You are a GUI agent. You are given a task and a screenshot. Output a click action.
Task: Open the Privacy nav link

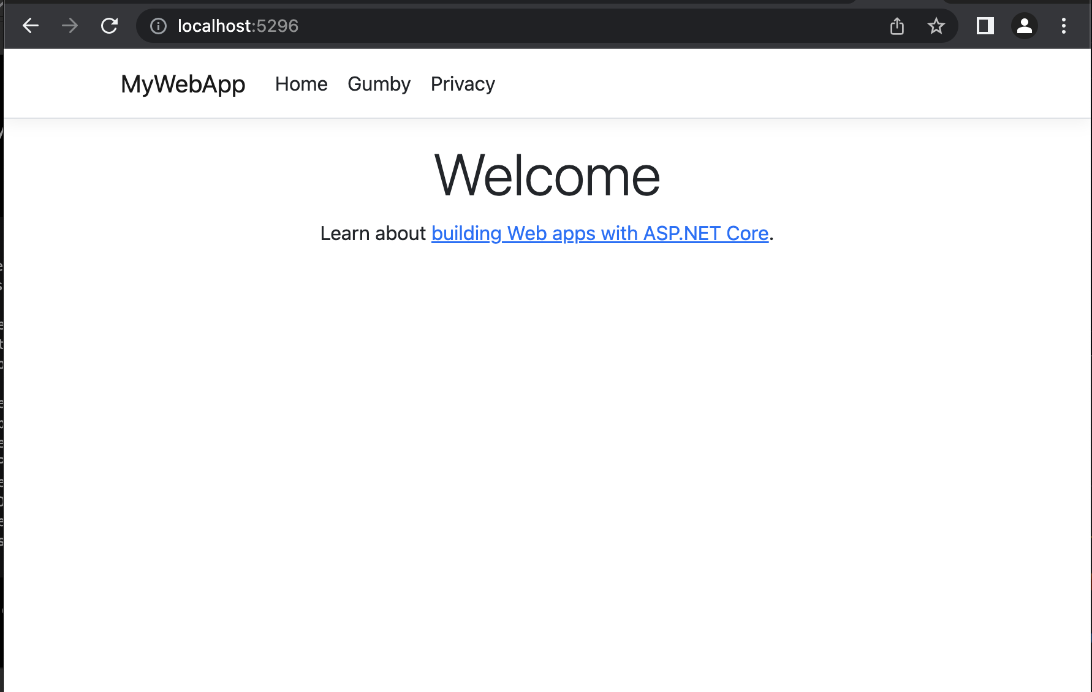click(463, 84)
